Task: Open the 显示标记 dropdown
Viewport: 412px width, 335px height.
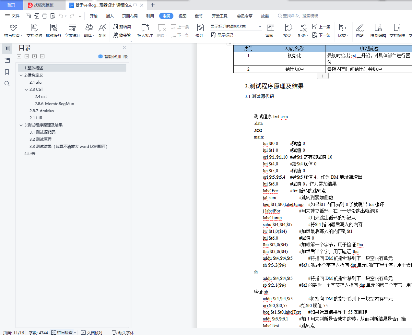Action: coord(224,35)
